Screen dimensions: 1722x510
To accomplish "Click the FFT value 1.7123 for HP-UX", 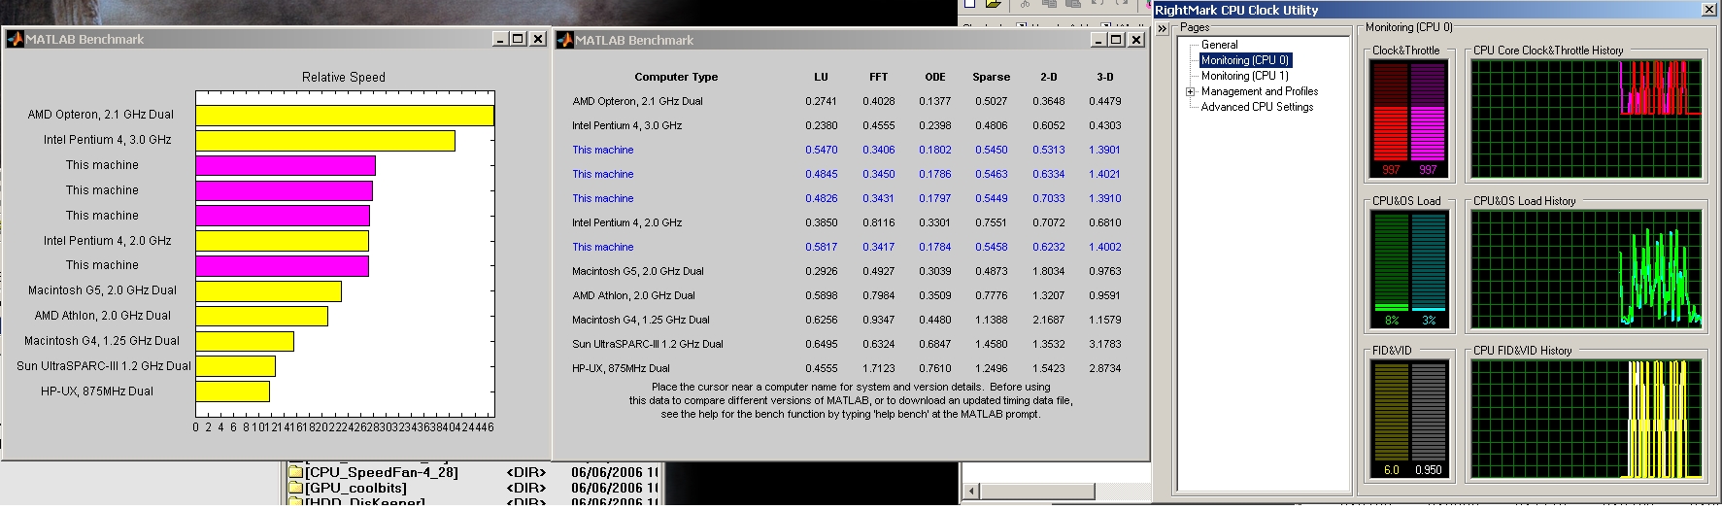I will pos(878,368).
